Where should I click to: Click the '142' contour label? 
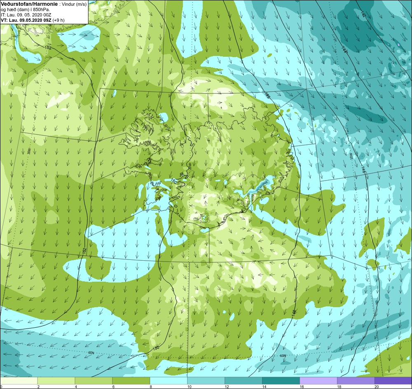(363, 14)
